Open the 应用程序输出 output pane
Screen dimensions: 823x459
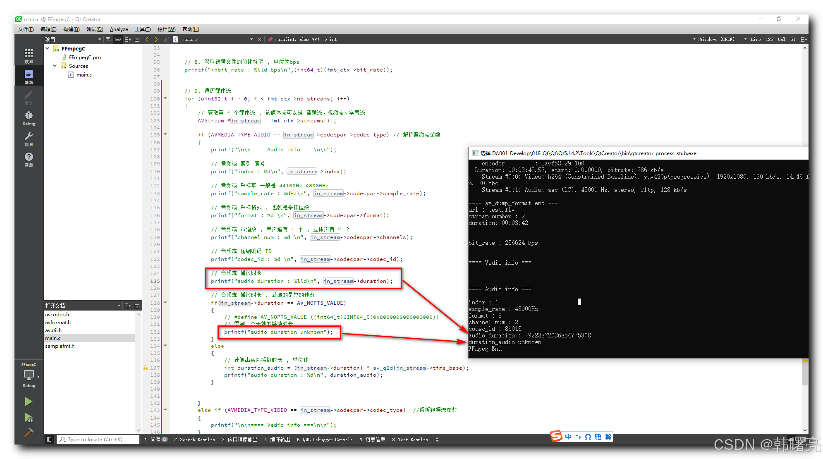[239, 440]
